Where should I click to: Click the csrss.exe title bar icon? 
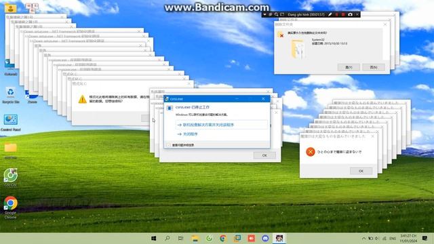point(167,99)
